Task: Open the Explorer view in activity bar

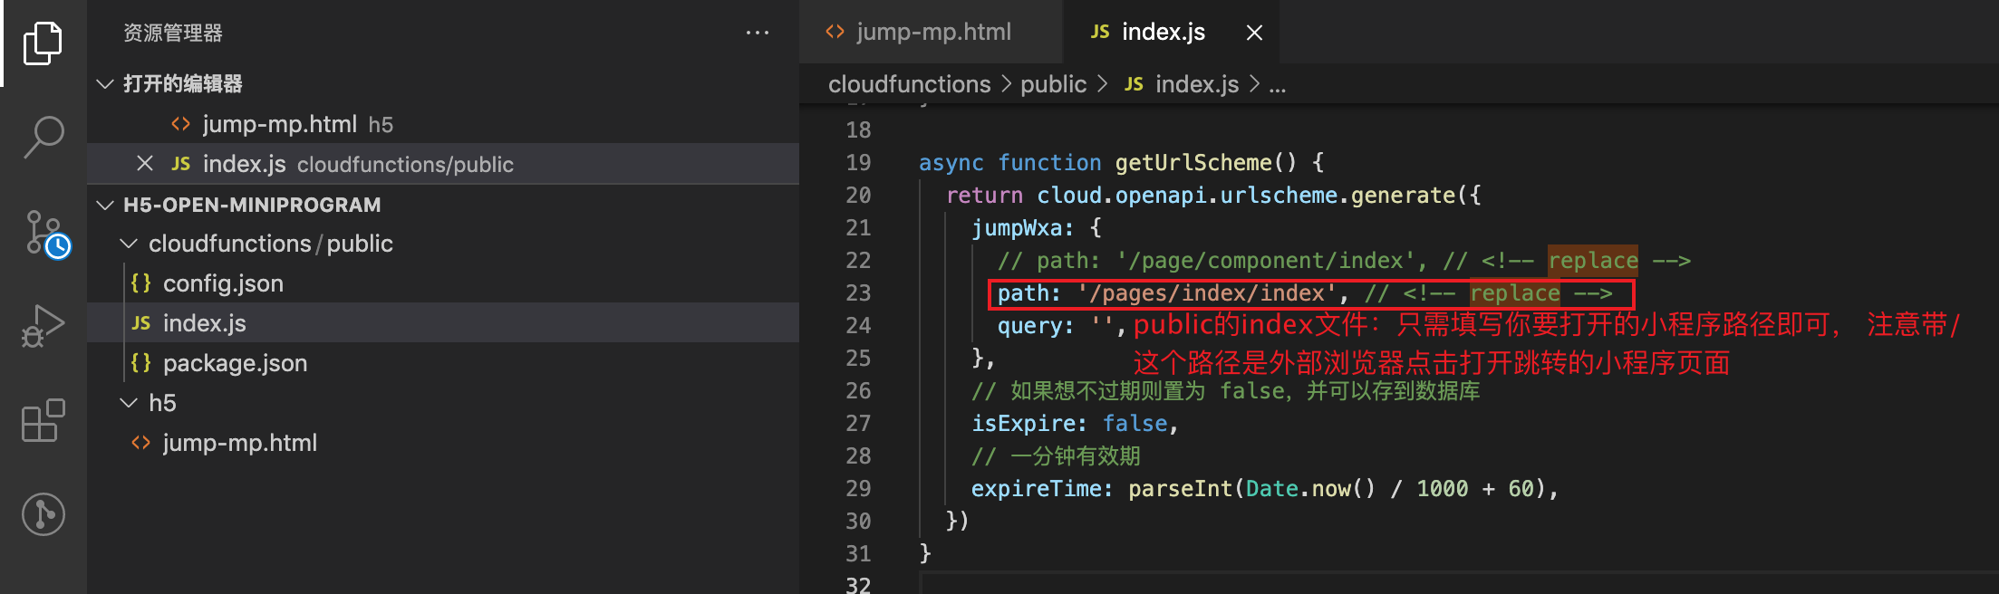Action: pyautogui.click(x=43, y=43)
